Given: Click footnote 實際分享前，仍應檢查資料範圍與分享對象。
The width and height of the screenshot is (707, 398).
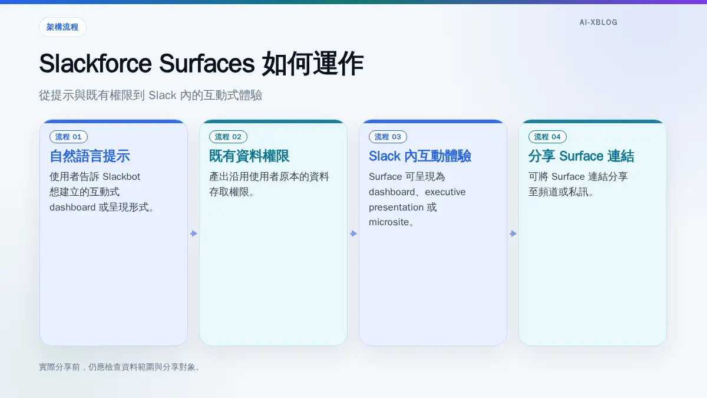Looking at the screenshot, I should pos(121,367).
